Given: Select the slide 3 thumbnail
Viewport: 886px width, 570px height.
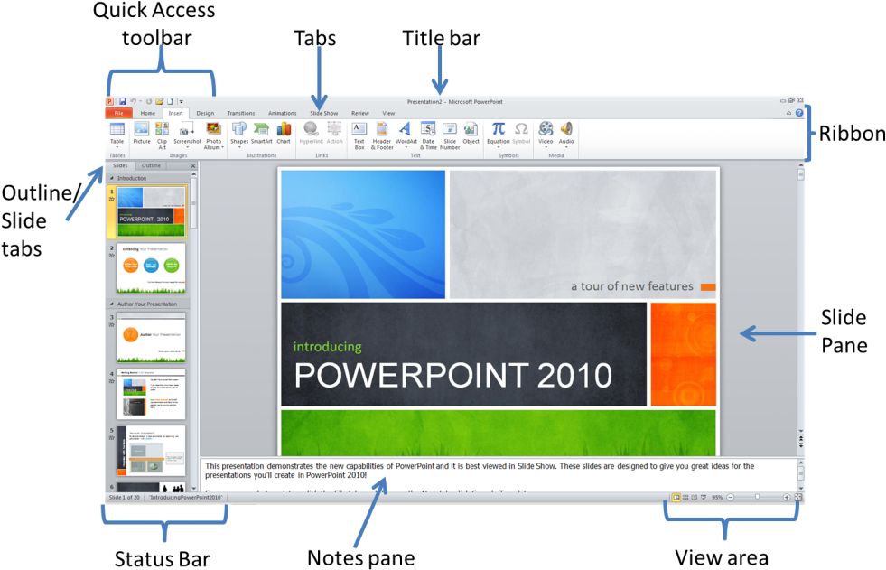Looking at the screenshot, I should [x=150, y=336].
